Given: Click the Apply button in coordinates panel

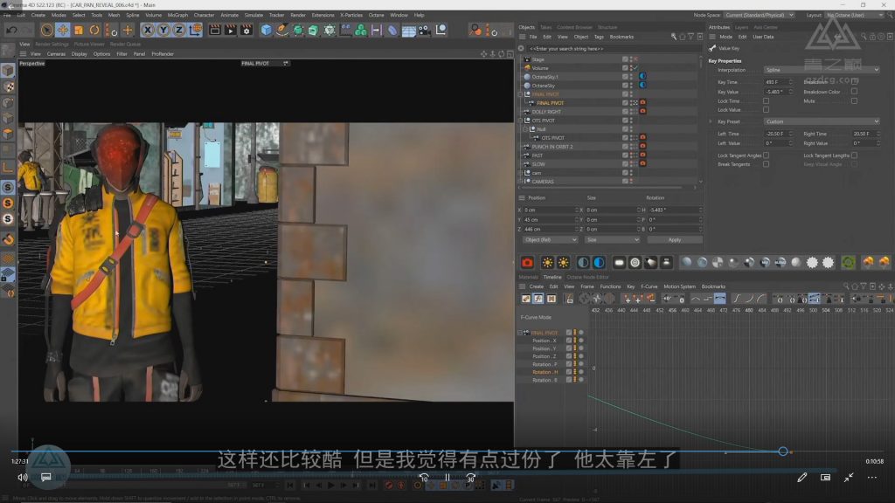Looking at the screenshot, I should [x=674, y=239].
